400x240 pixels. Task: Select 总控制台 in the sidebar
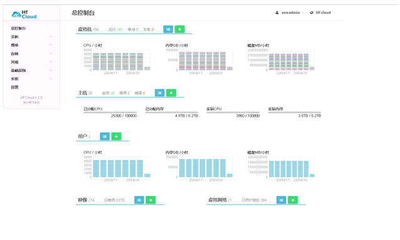tap(18, 28)
